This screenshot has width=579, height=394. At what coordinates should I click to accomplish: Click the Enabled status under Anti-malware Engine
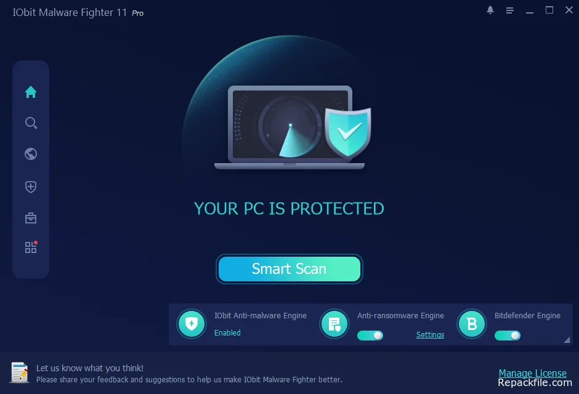point(227,333)
